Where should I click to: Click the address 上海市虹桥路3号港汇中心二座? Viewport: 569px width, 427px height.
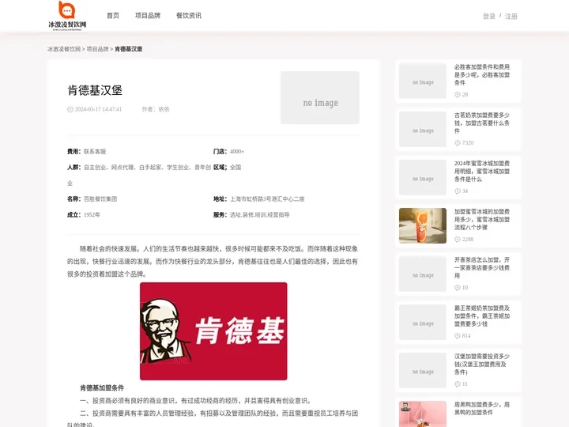(267, 199)
